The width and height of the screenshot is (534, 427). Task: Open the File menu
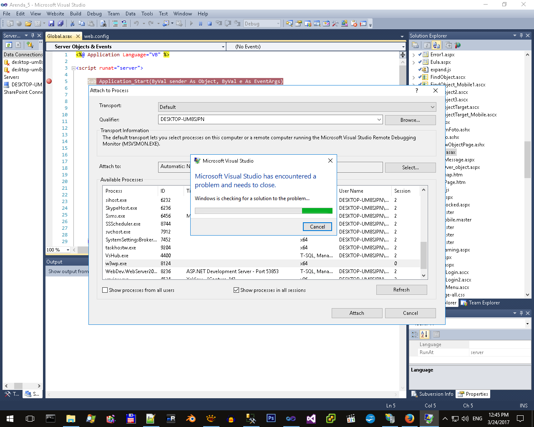pos(7,14)
